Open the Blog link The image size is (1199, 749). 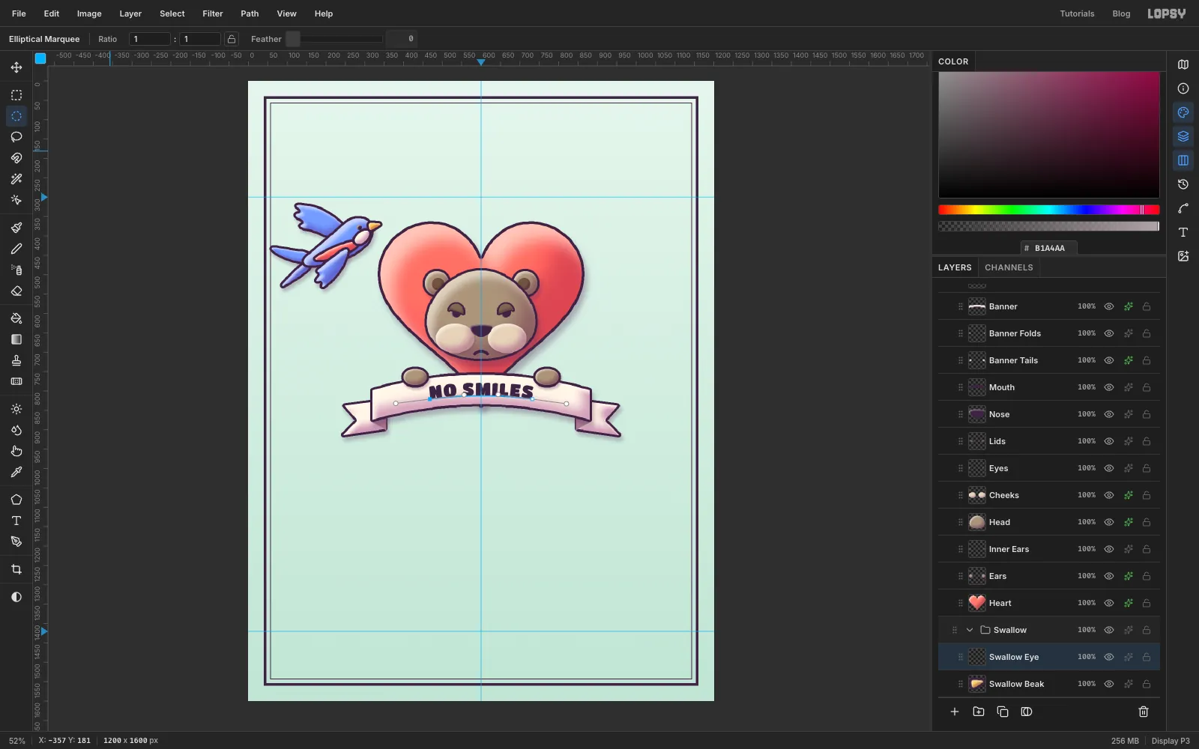[1121, 13]
